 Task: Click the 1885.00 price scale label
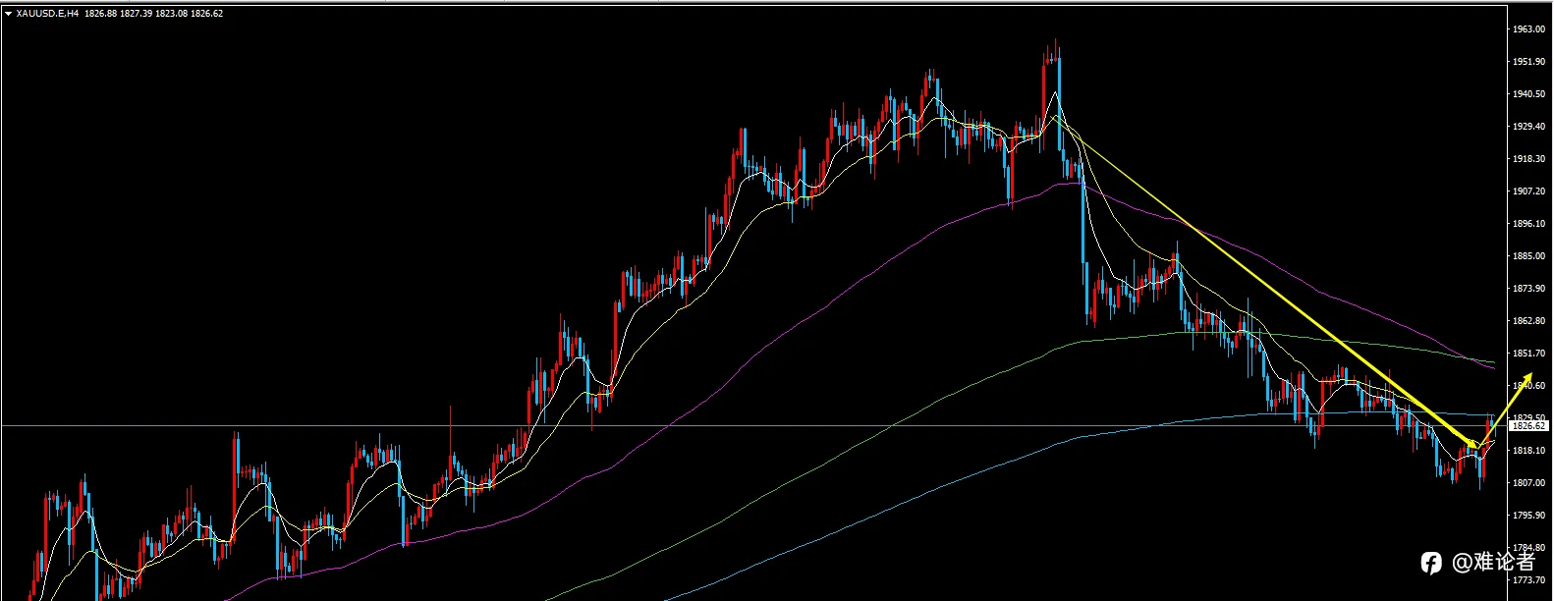[x=1529, y=256]
